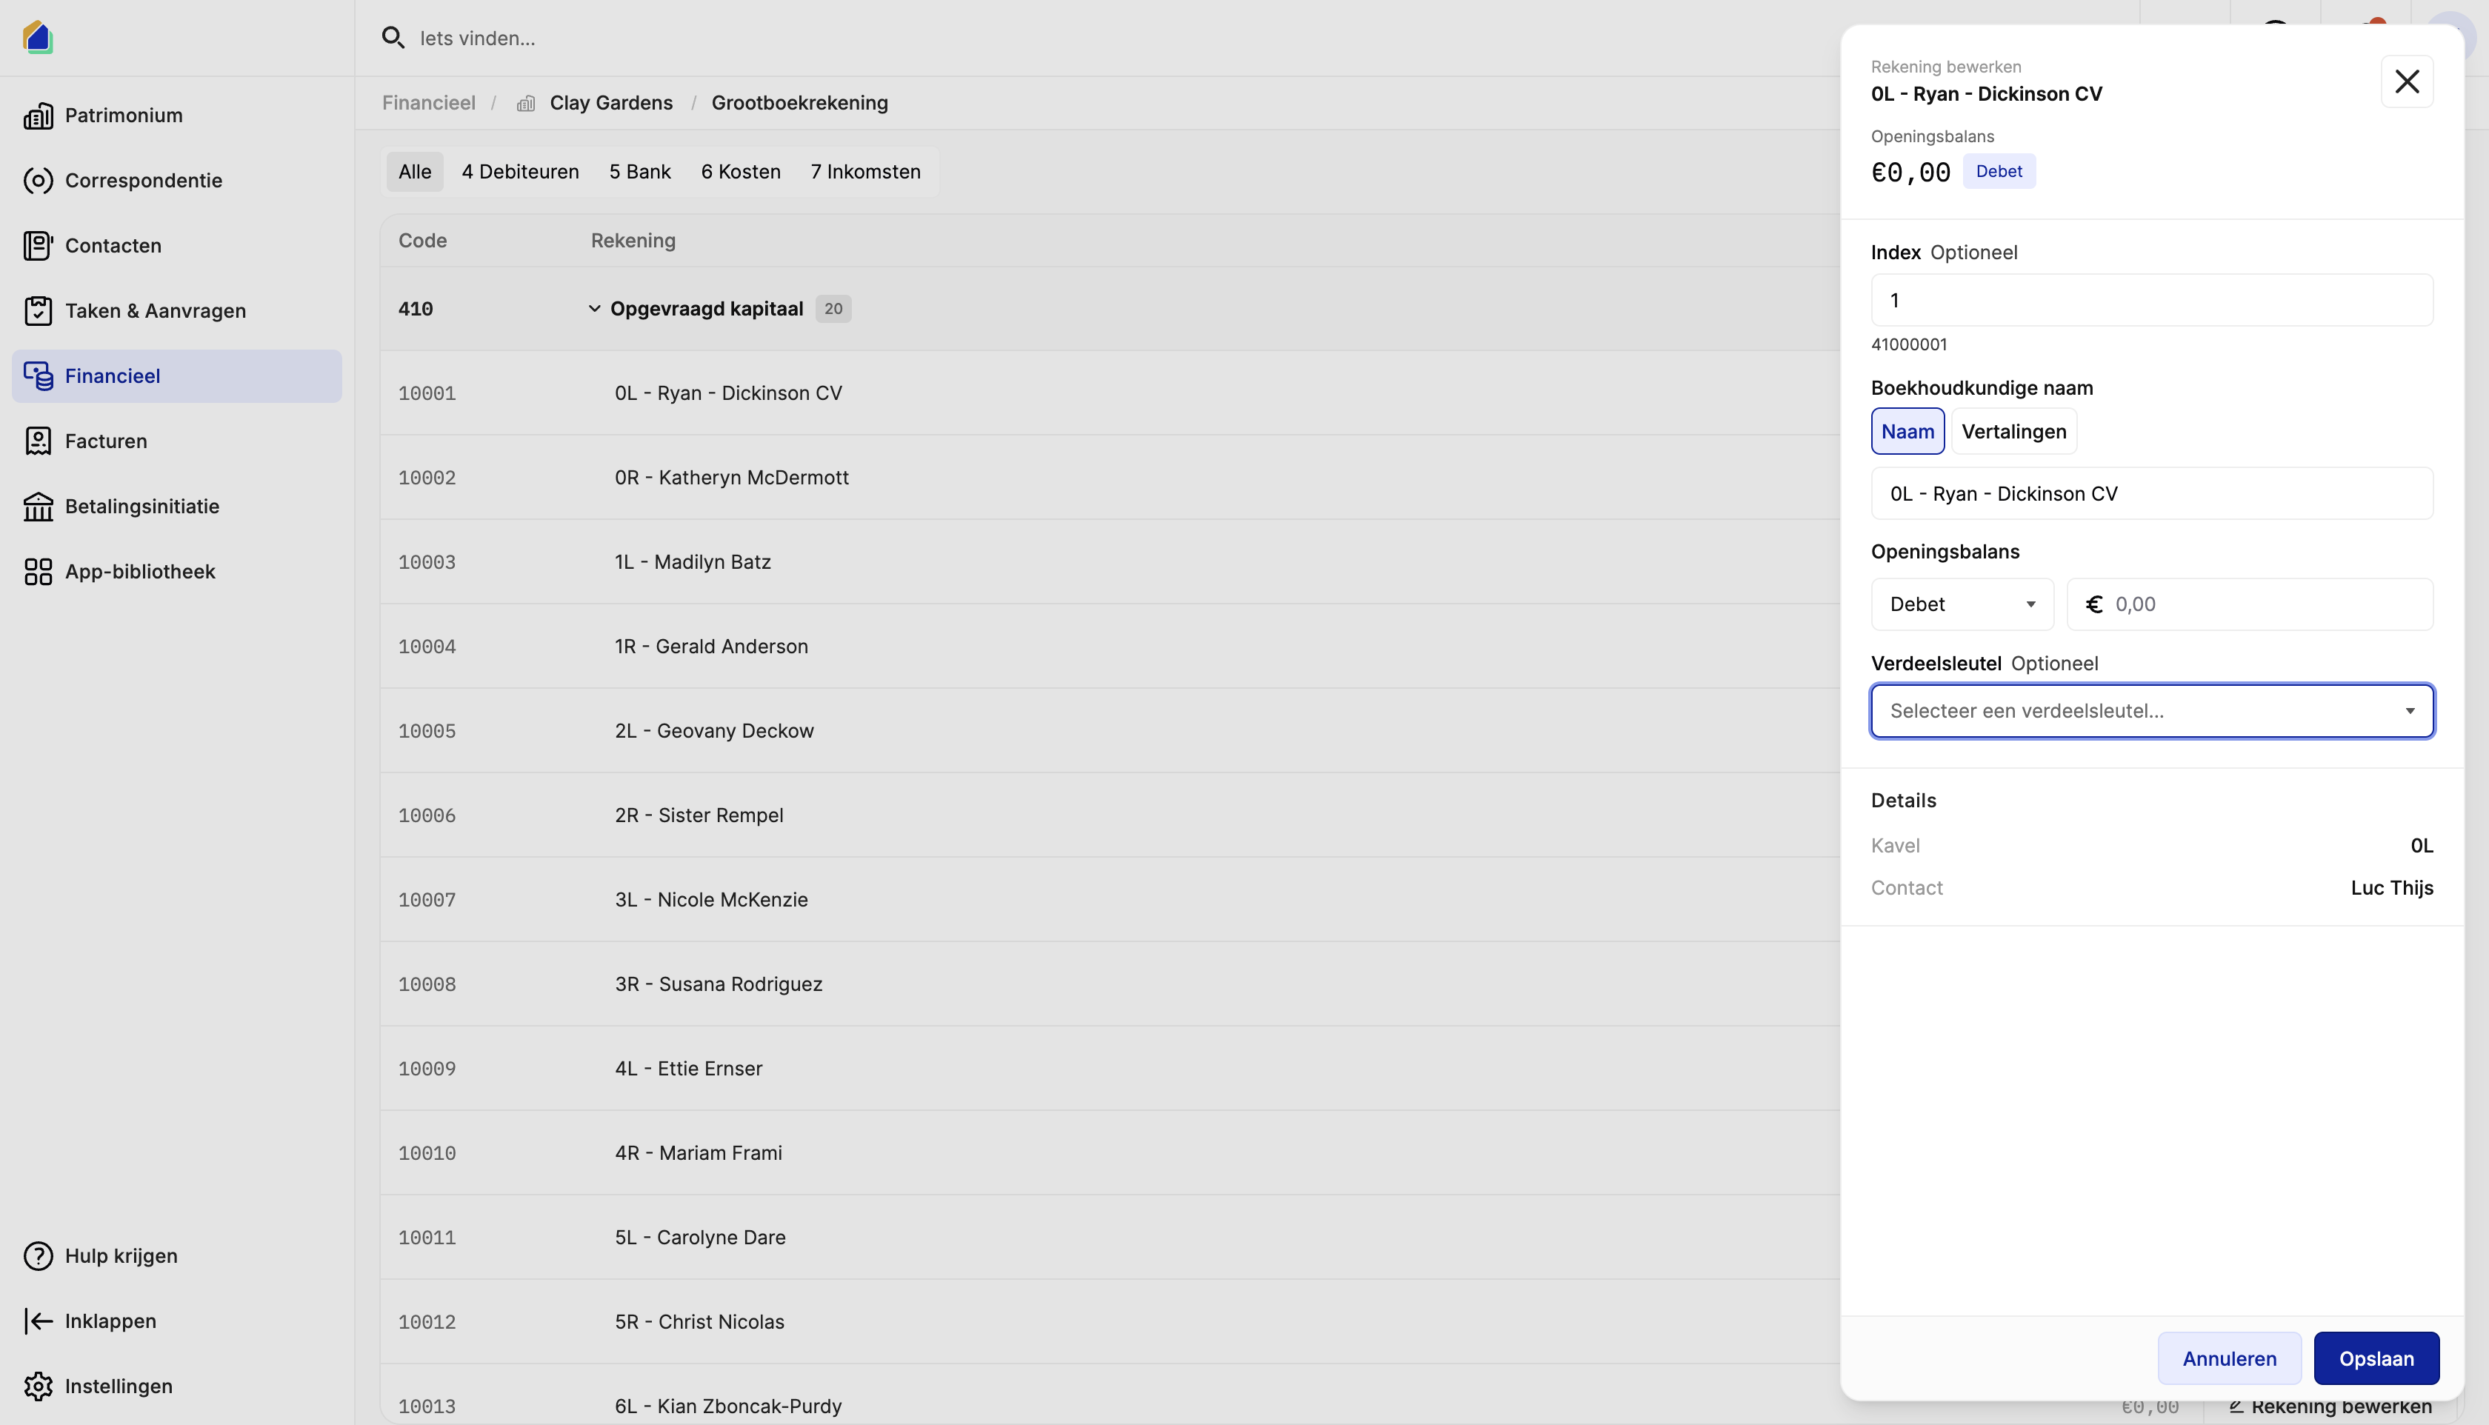Image resolution: width=2489 pixels, height=1425 pixels.
Task: Click the building icon before Clay Gardens
Action: pos(526,104)
